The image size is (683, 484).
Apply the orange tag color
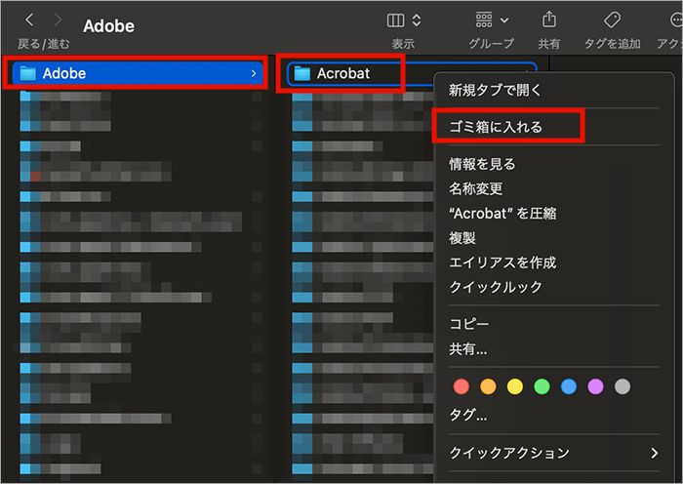pos(488,386)
